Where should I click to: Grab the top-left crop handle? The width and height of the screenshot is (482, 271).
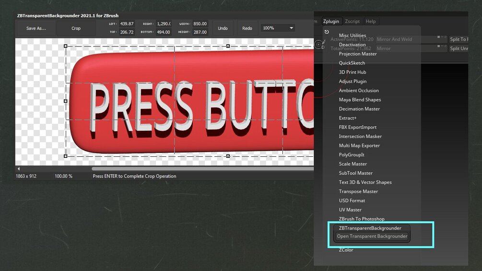66,46
